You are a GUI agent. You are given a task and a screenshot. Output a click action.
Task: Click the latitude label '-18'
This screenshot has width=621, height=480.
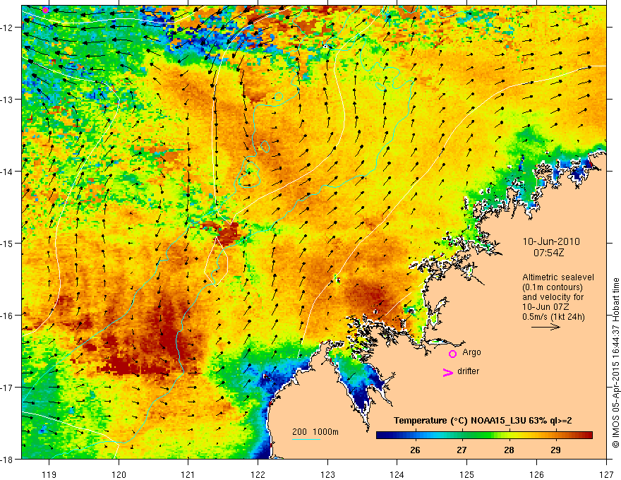[x=8, y=459]
